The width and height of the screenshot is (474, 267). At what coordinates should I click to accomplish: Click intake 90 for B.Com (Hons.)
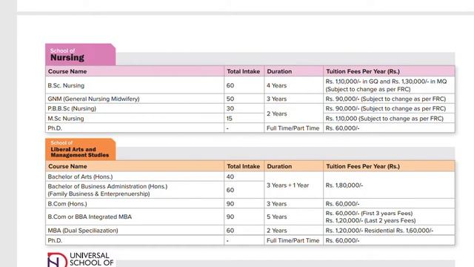[230, 204]
